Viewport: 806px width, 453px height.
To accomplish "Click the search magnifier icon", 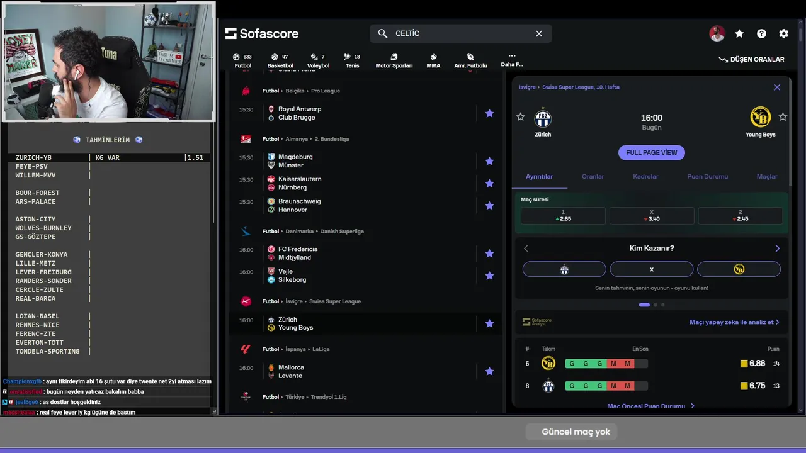I will (382, 33).
